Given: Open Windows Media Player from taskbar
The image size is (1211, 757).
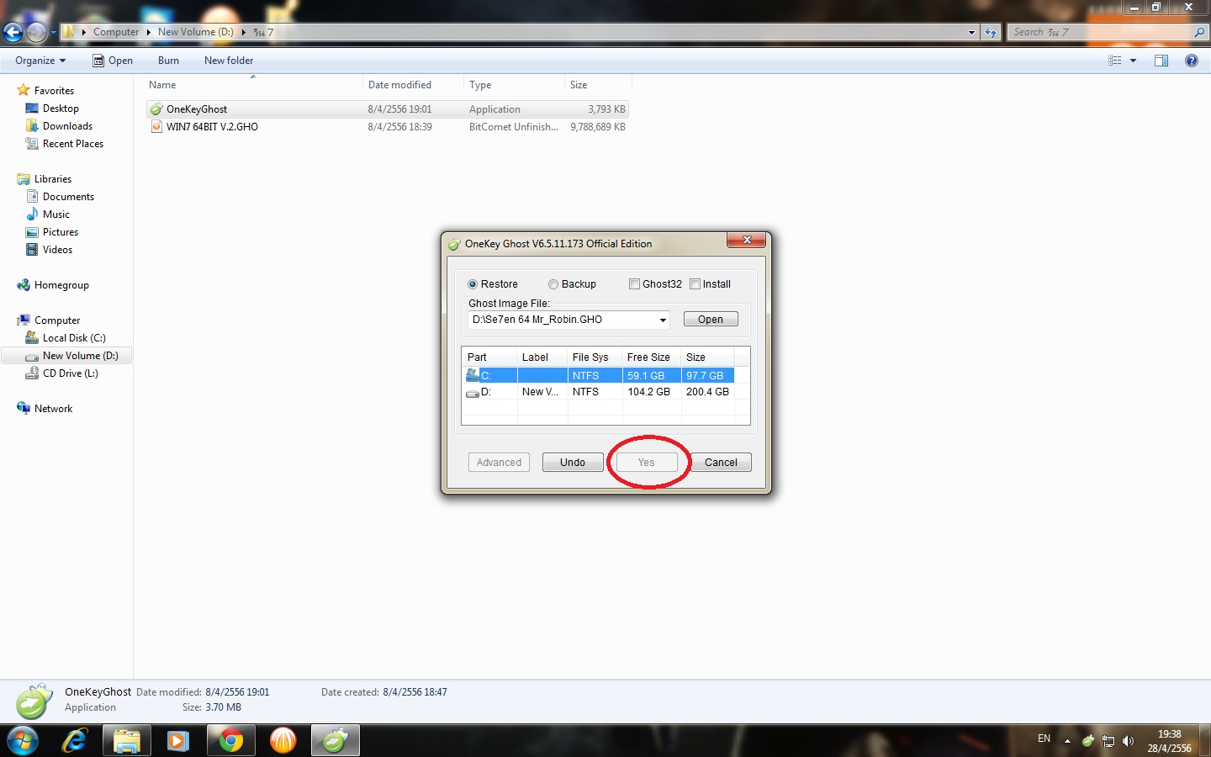Looking at the screenshot, I should (178, 741).
